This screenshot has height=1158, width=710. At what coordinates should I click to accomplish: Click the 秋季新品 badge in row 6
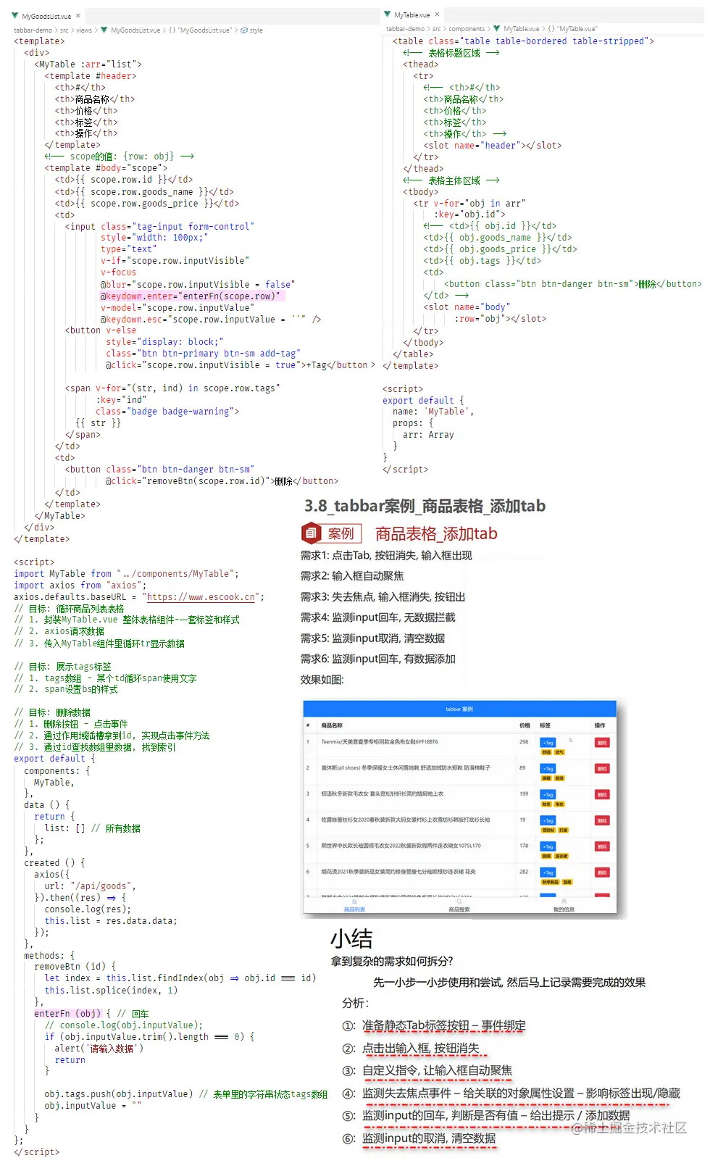coord(550,883)
